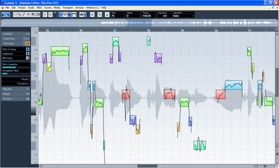The height and width of the screenshot is (168, 279).
Task: Click the Audition play button
Action: tap(45, 14)
